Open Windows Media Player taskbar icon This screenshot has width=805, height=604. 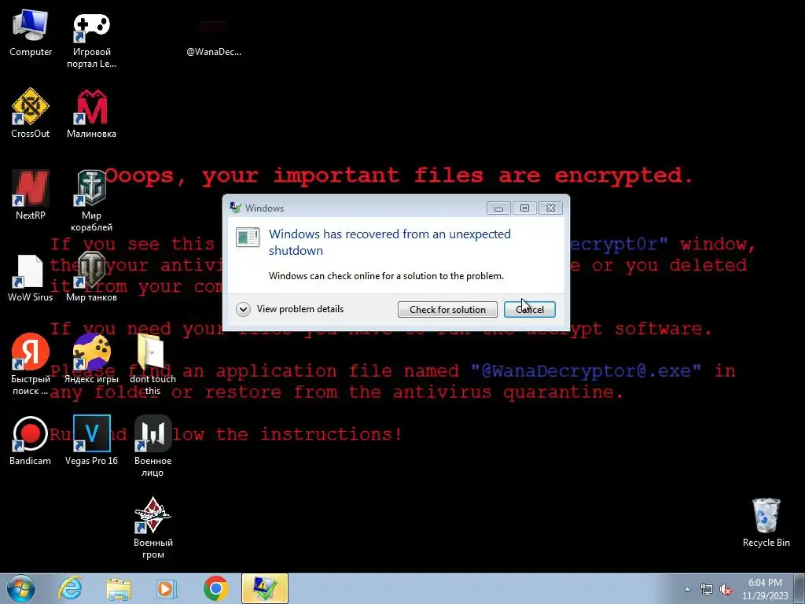pyautogui.click(x=167, y=588)
